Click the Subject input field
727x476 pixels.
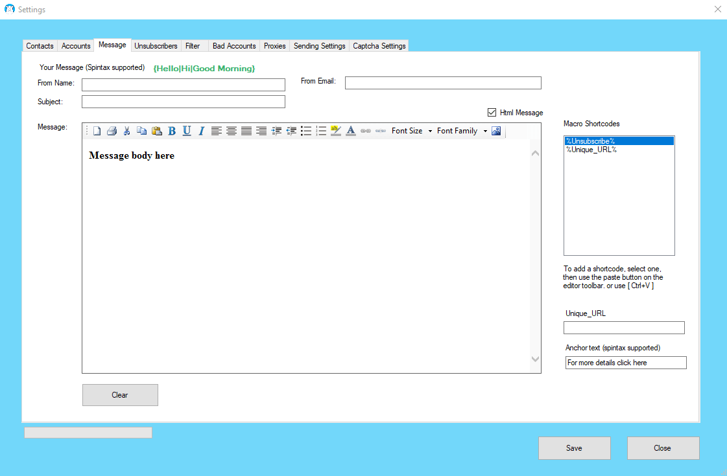(183, 102)
